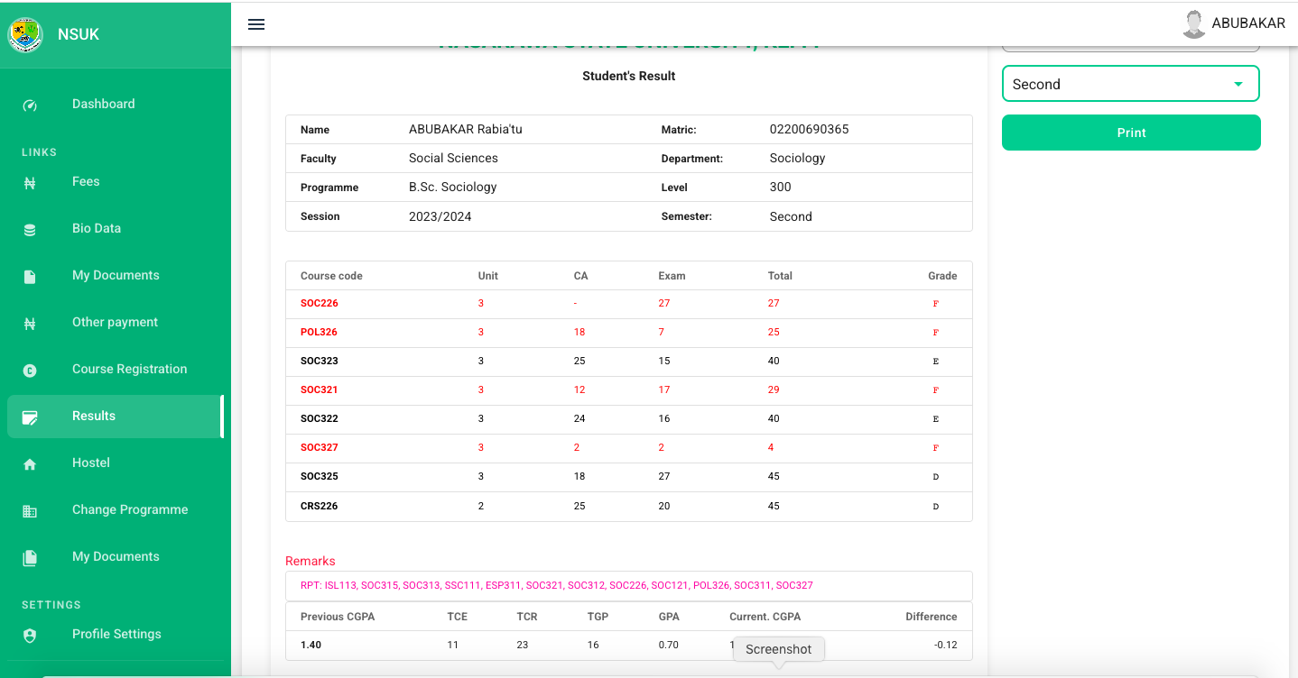Viewport: 1298px width, 678px height.
Task: Open the ABUBAKAR account menu
Action: coord(1247,23)
